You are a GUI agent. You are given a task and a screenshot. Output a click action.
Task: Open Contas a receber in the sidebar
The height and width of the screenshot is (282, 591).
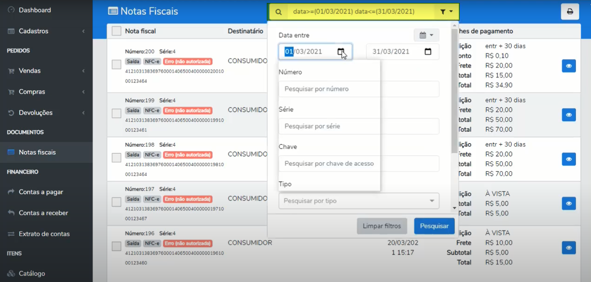[46, 213]
